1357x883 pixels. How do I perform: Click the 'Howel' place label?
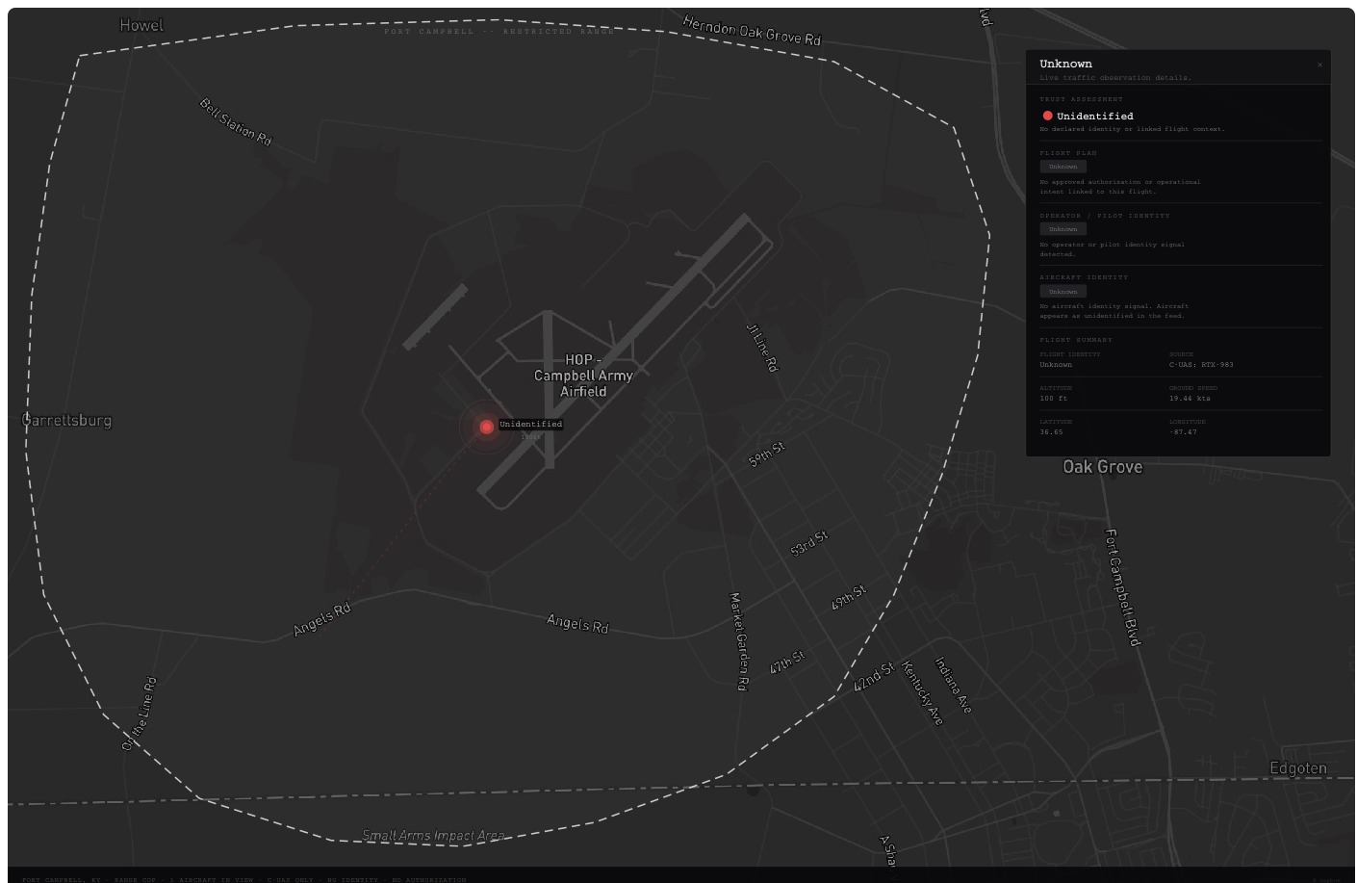(x=141, y=25)
